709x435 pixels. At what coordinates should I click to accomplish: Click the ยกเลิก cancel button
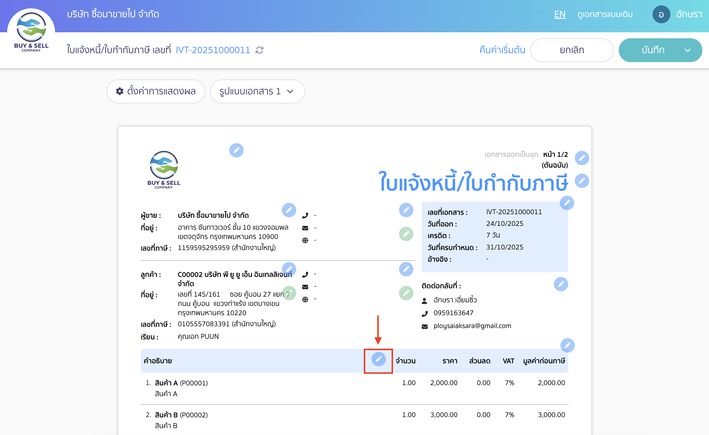572,50
